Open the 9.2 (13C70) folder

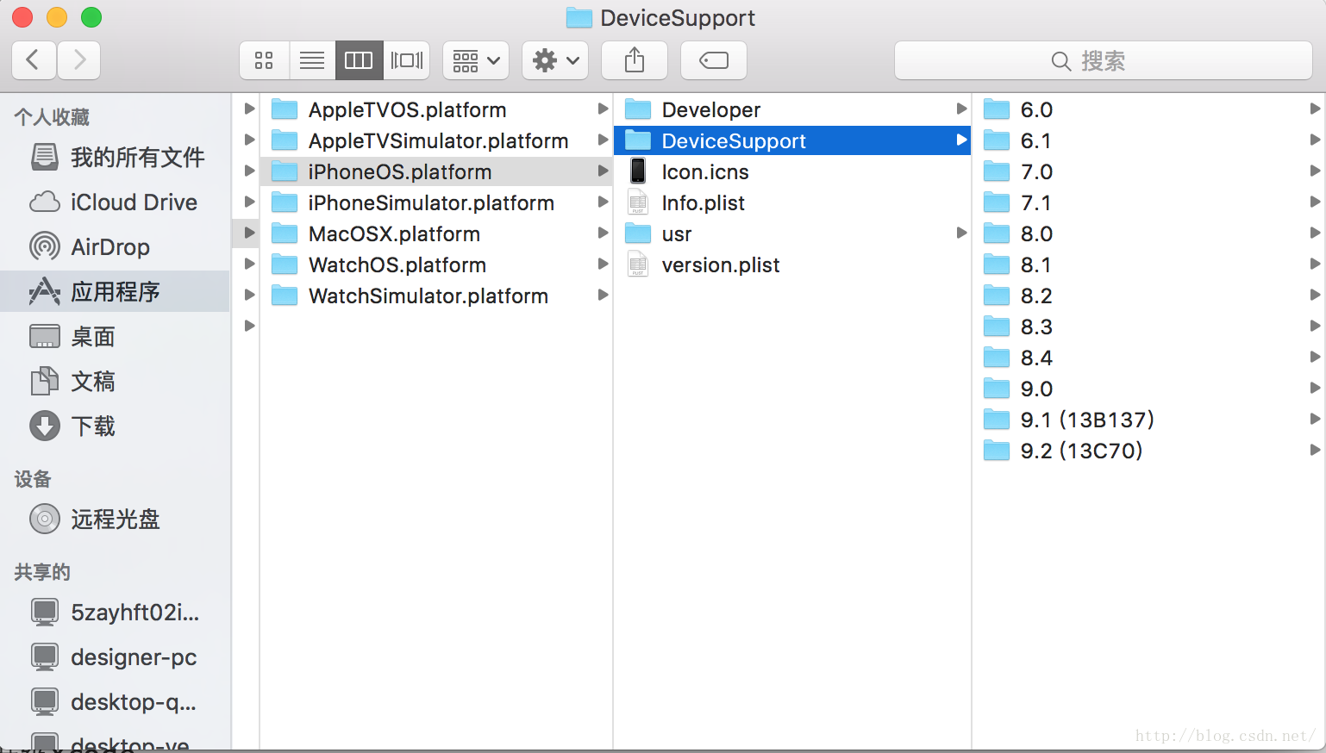pyautogui.click(x=1149, y=451)
